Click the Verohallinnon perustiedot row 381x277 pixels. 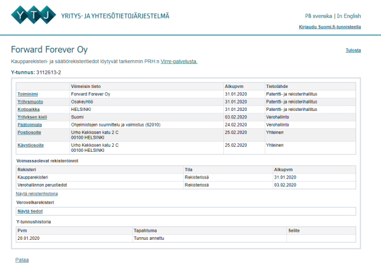186,185
